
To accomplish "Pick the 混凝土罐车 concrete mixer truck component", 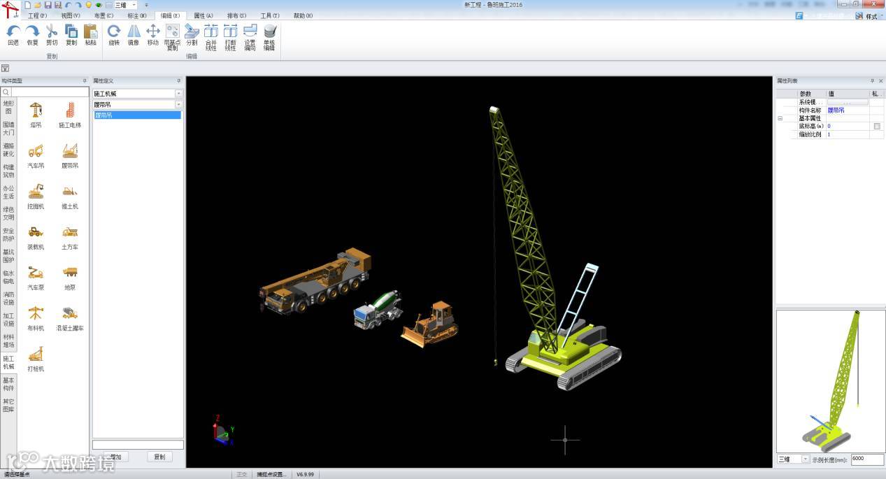I will 70,318.
